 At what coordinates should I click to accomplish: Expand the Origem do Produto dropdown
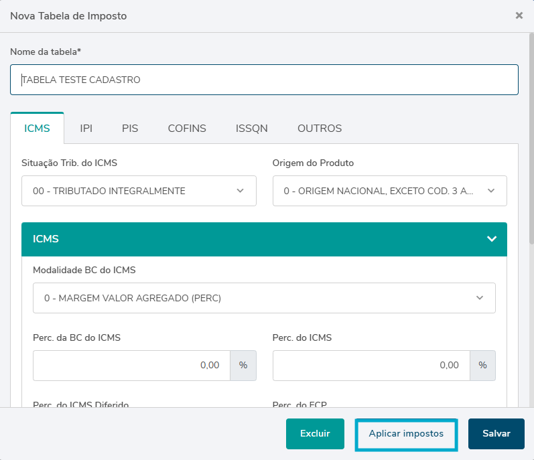[x=389, y=191]
